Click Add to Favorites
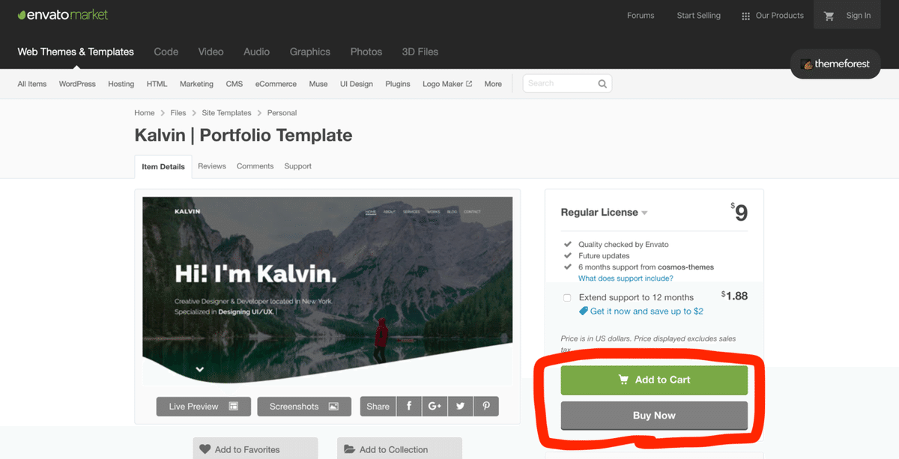 (x=255, y=449)
